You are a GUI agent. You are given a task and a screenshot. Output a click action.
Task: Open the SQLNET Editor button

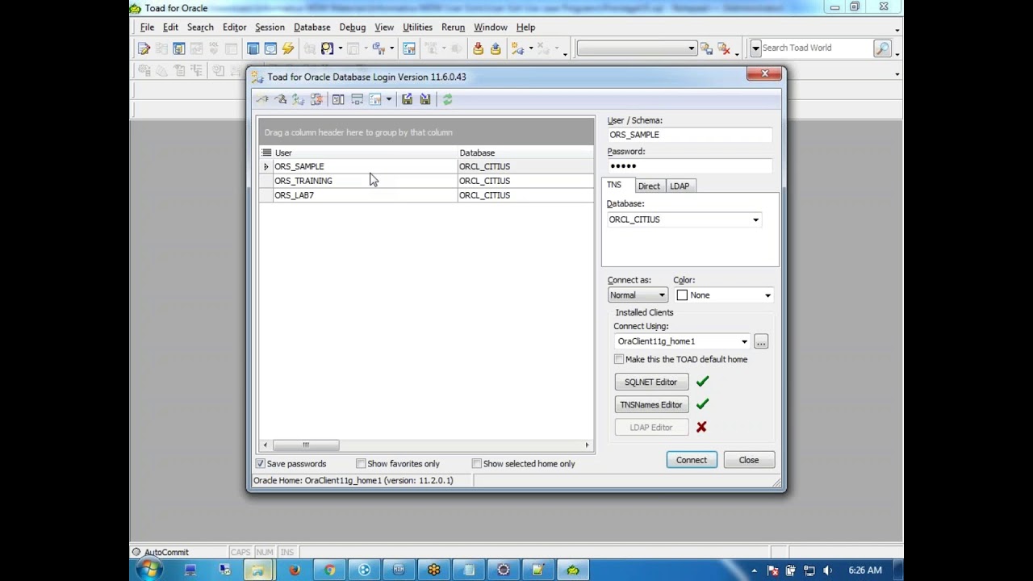click(650, 382)
